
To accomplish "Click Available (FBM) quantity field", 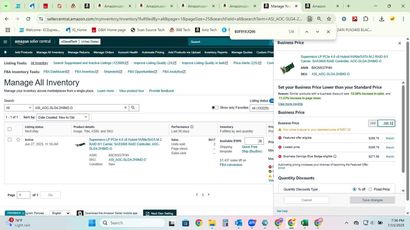I will pyautogui.click(x=254, y=141).
